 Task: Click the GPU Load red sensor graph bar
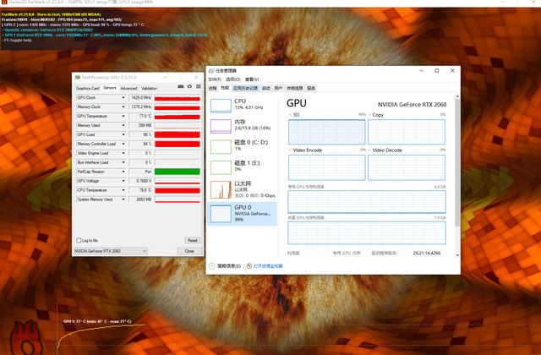pyautogui.click(x=177, y=134)
